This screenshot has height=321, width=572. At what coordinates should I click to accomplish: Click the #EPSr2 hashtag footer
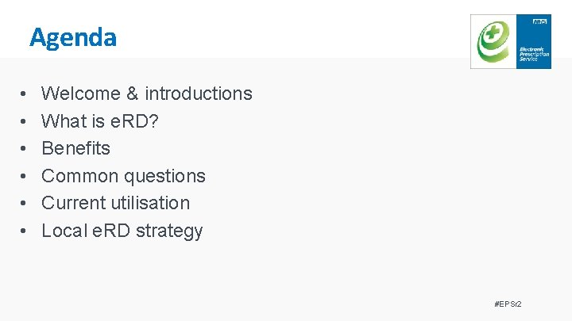tap(507, 304)
